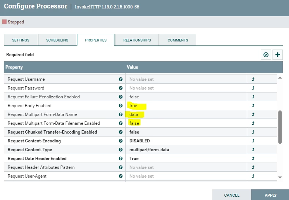Edit Request Header Attributes Pattern value
Viewport: 289px width, 200px height.
coord(186,167)
